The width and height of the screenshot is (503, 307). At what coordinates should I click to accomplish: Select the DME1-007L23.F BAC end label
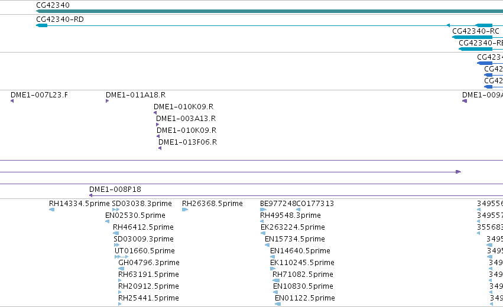(x=39, y=95)
